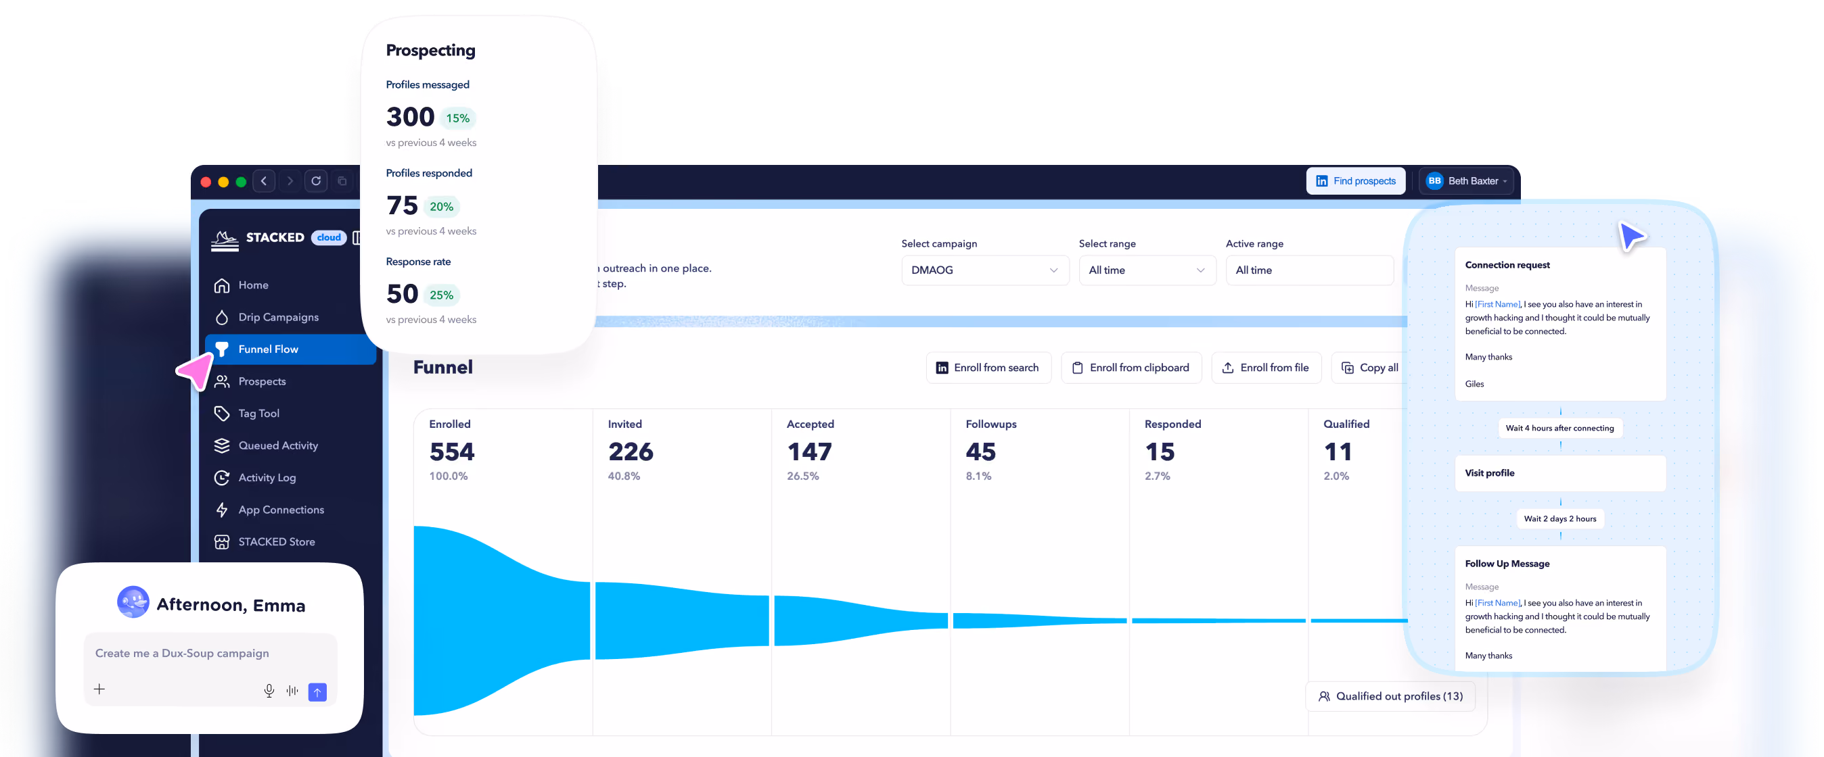Click Enroll from search button
This screenshot has height=757, width=1824.
click(x=988, y=368)
